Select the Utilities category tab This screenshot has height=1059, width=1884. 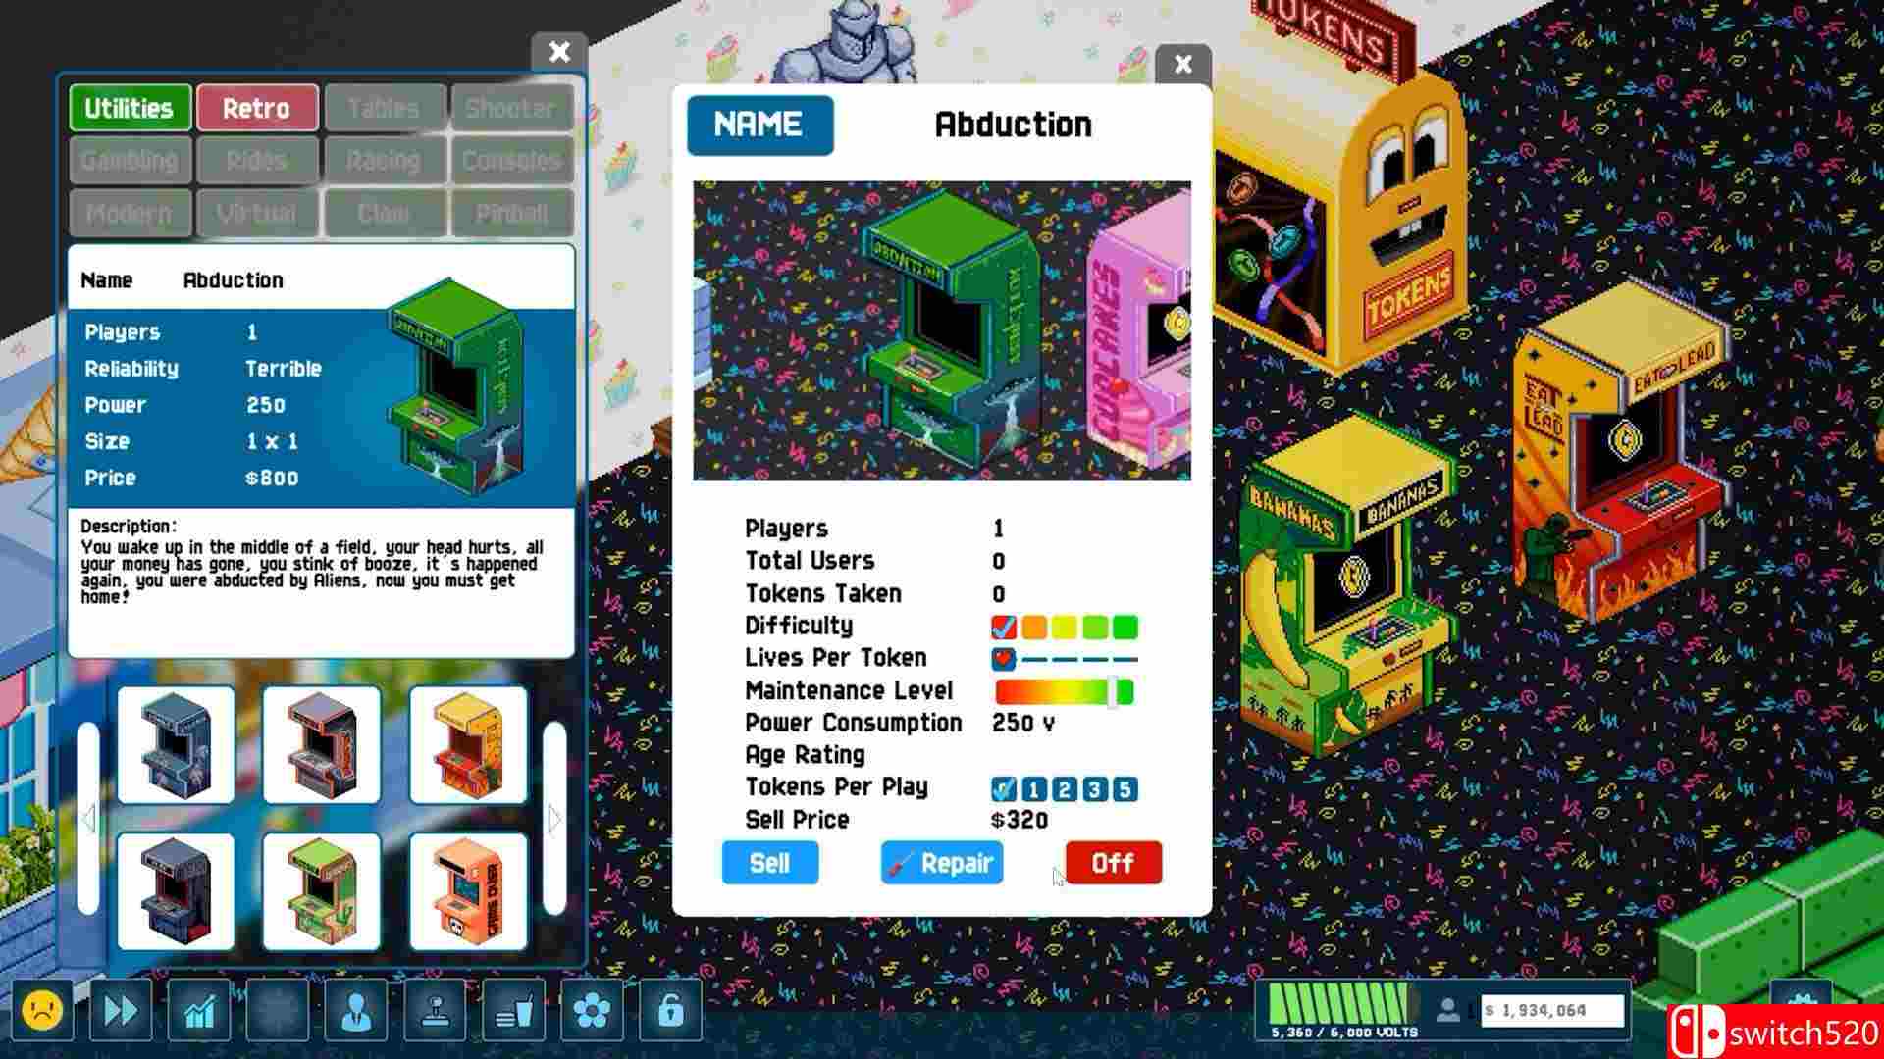pos(130,106)
